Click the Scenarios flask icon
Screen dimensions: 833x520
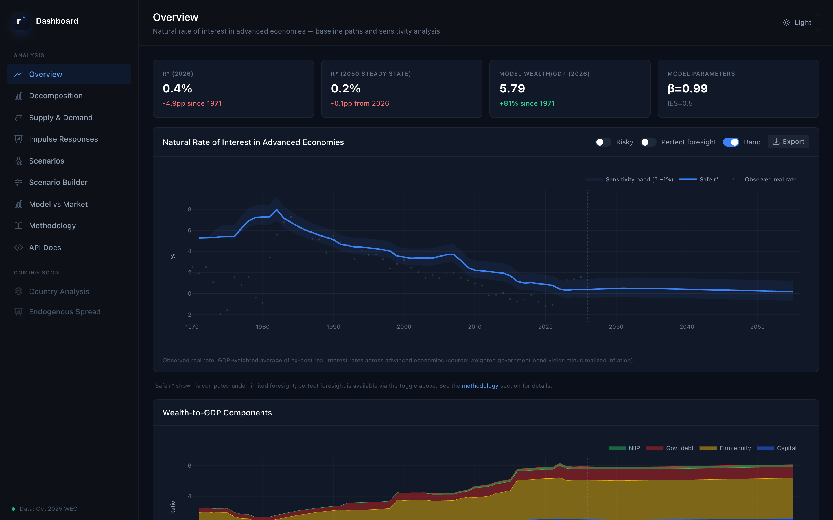(19, 161)
